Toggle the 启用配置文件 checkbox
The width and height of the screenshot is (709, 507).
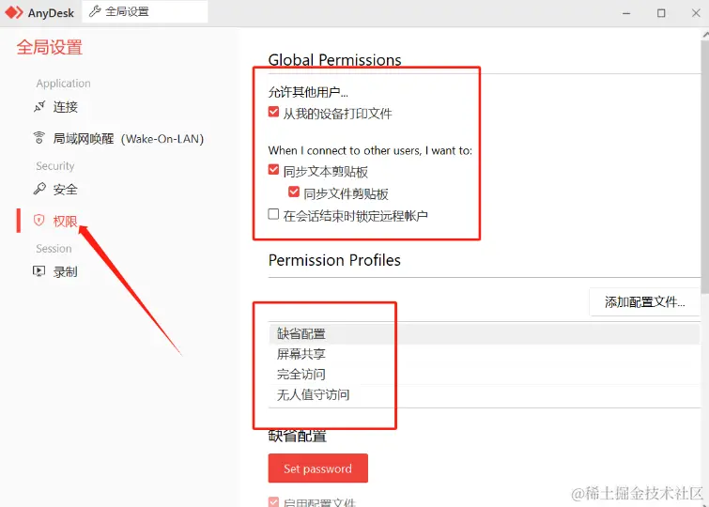point(273,501)
